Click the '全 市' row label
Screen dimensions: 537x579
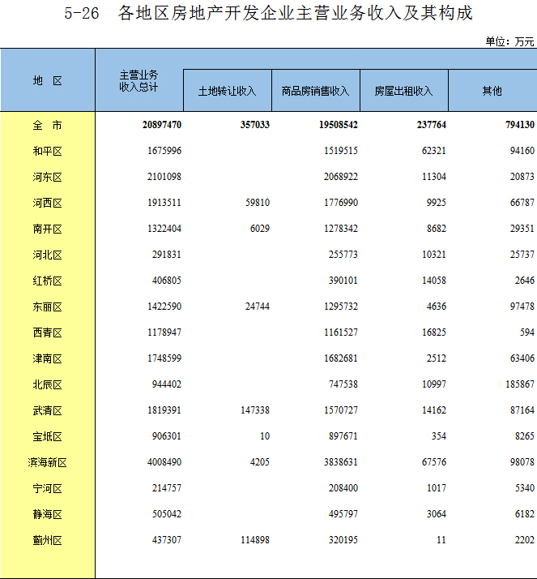click(x=47, y=125)
